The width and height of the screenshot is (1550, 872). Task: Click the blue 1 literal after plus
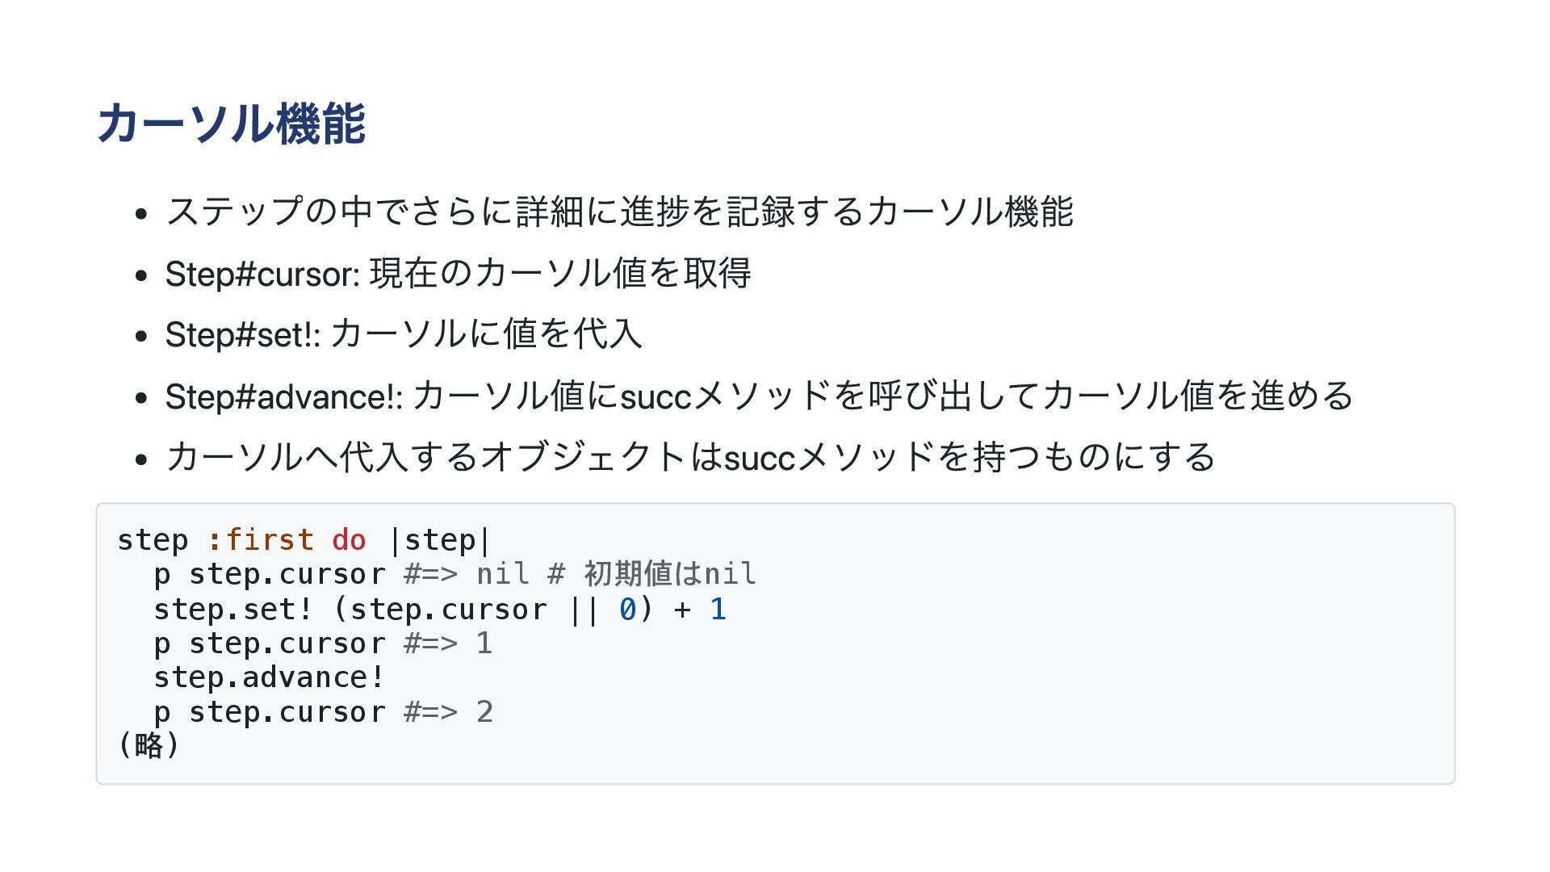(718, 610)
